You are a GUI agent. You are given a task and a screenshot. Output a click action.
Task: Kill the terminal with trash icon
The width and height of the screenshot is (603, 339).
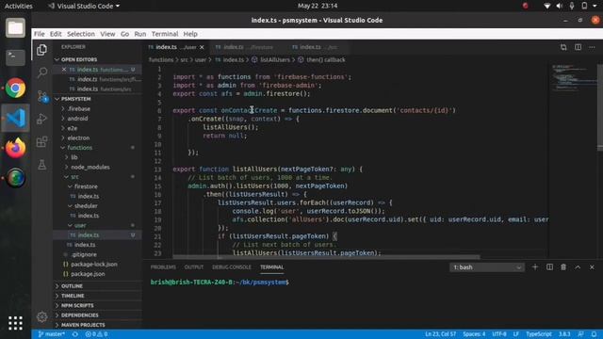pos(563,267)
